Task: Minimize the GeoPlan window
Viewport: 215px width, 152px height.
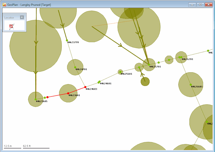Action: [192, 5]
